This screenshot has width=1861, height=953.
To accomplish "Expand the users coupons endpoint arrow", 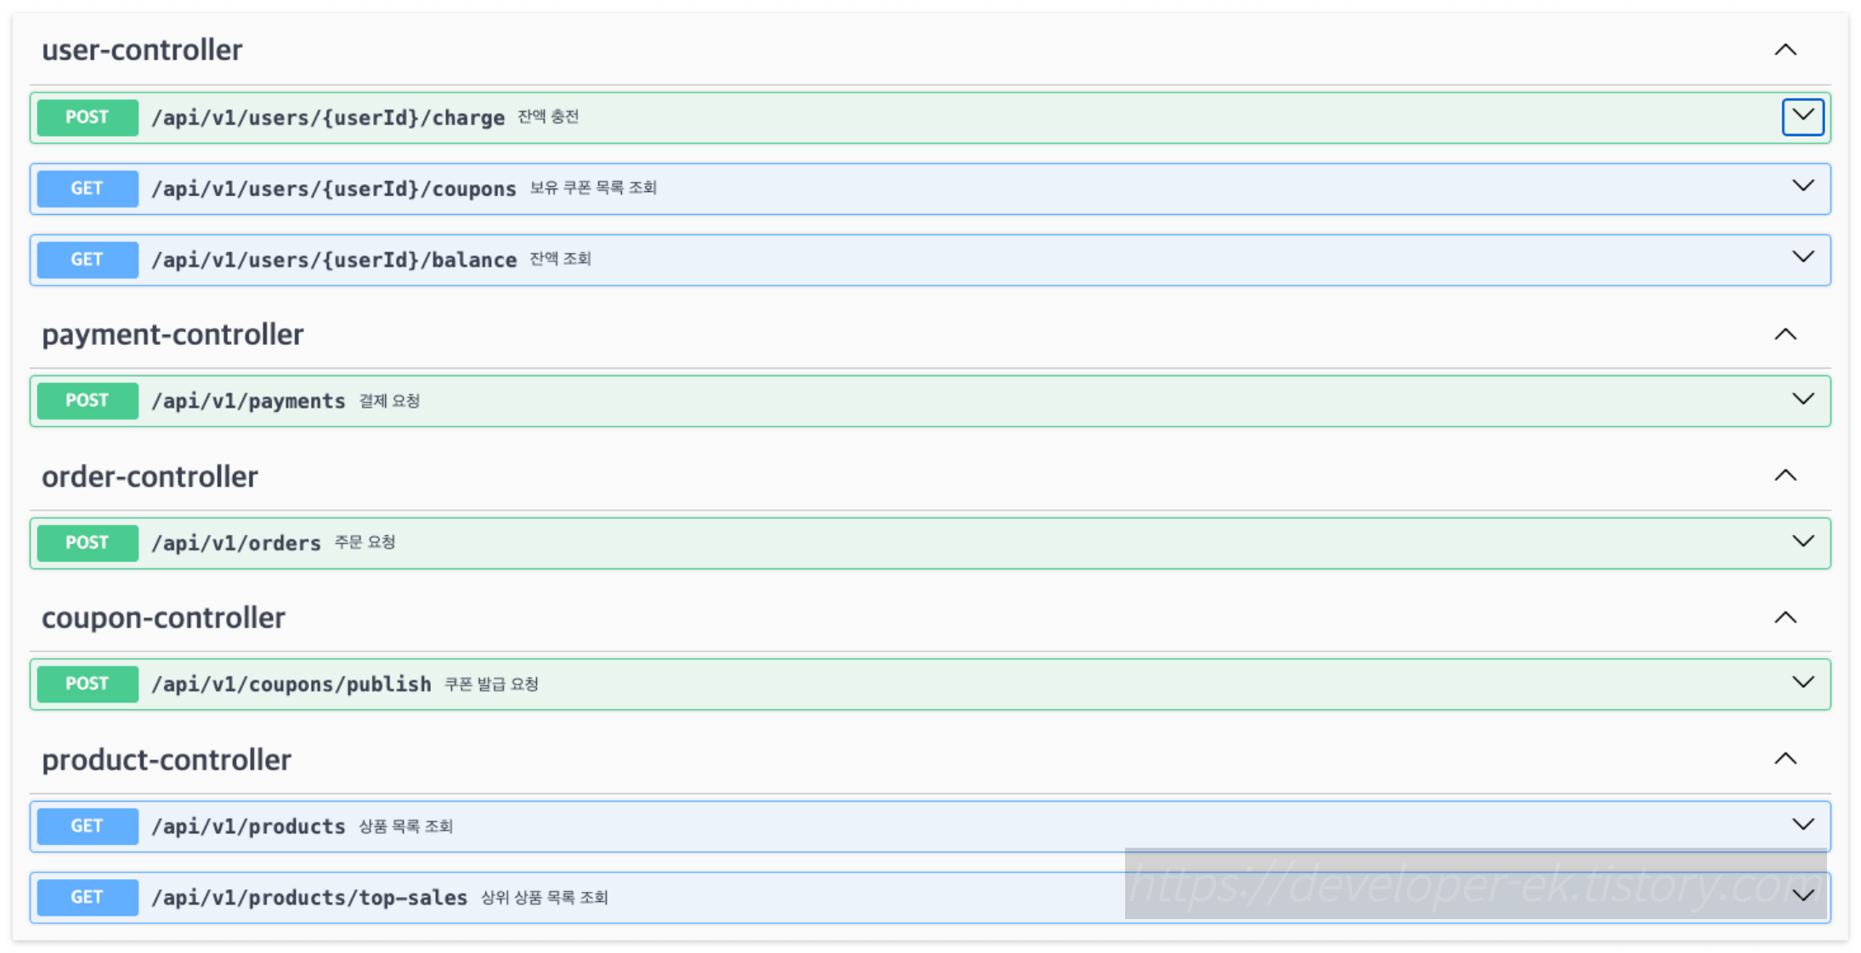I will point(1802,187).
